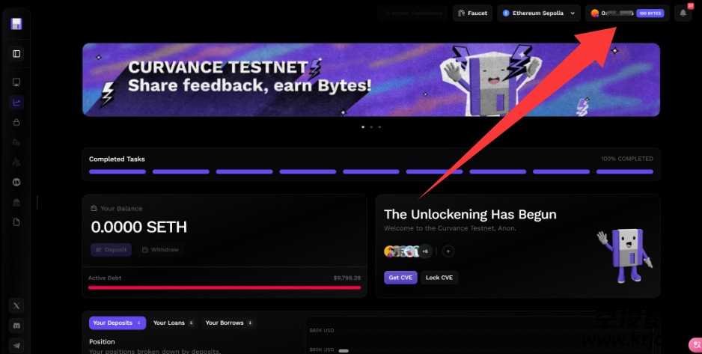Select the first banner carousel dot
Image resolution: width=702 pixels, height=354 pixels.
363,126
